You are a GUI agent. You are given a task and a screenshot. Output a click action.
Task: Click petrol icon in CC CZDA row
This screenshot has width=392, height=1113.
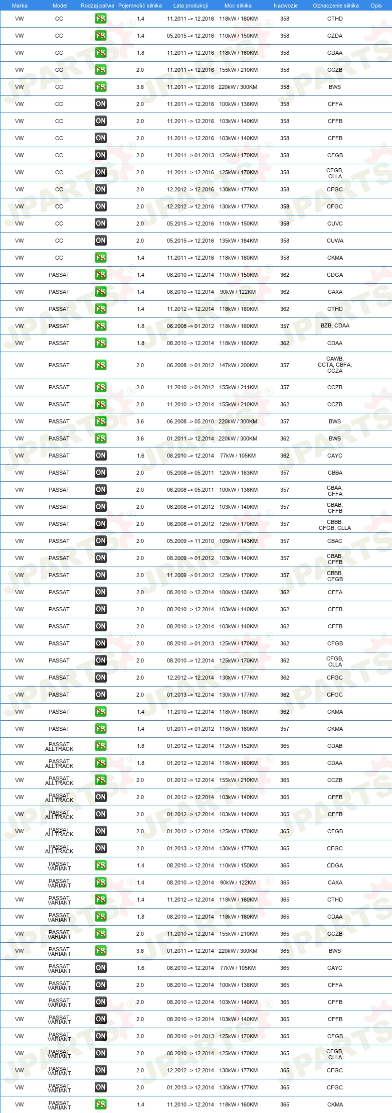[x=101, y=36]
